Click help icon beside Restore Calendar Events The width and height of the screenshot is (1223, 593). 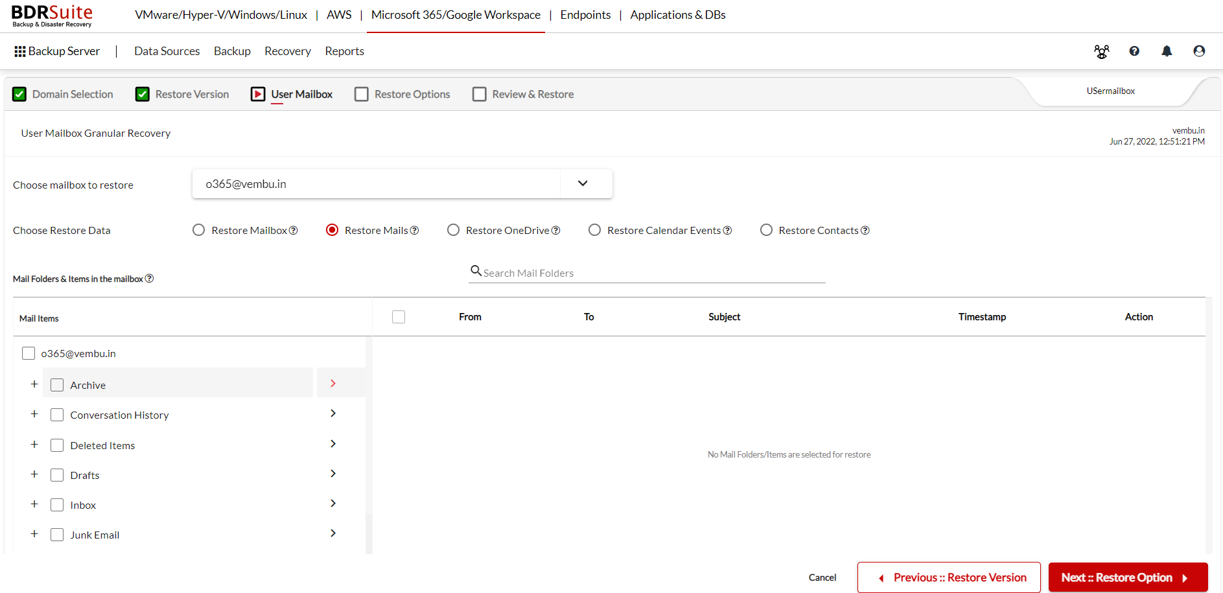[727, 230]
